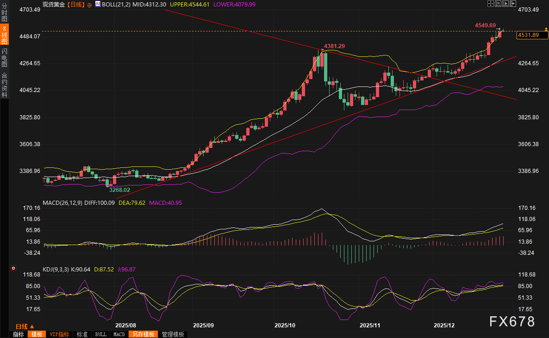Click the red sun marker icon near KDJ
Image resolution: width=549 pixels, height=338 pixels.
click(13, 268)
